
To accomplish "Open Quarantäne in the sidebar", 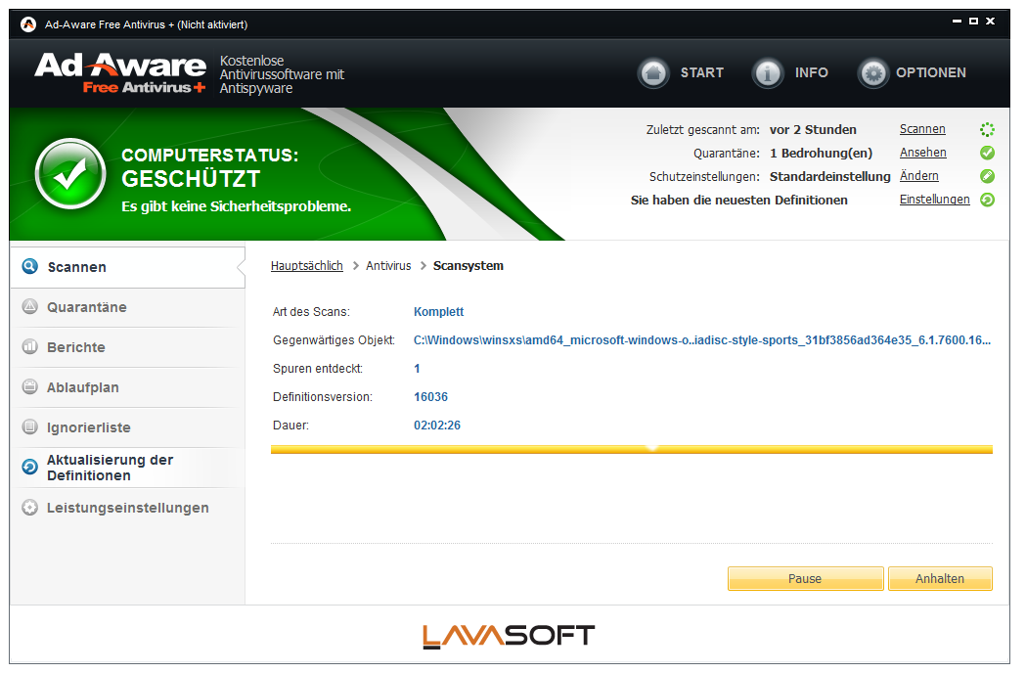I will 86,307.
